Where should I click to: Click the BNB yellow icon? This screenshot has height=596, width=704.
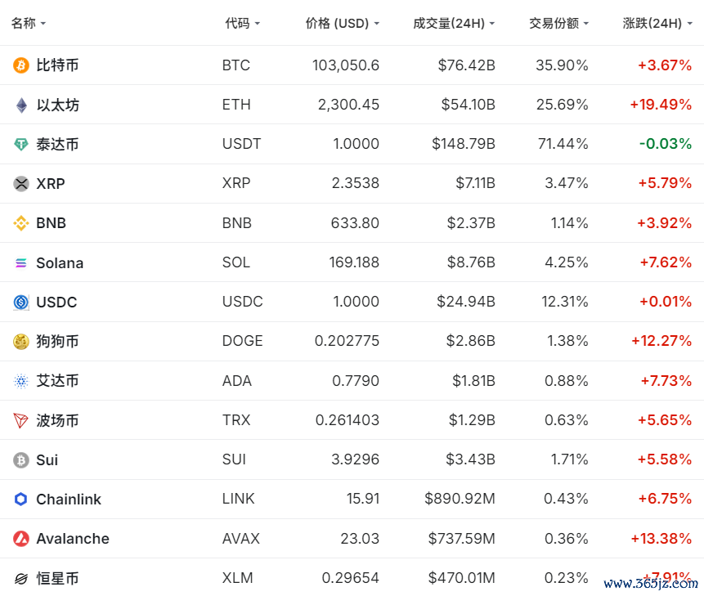pos(21,223)
